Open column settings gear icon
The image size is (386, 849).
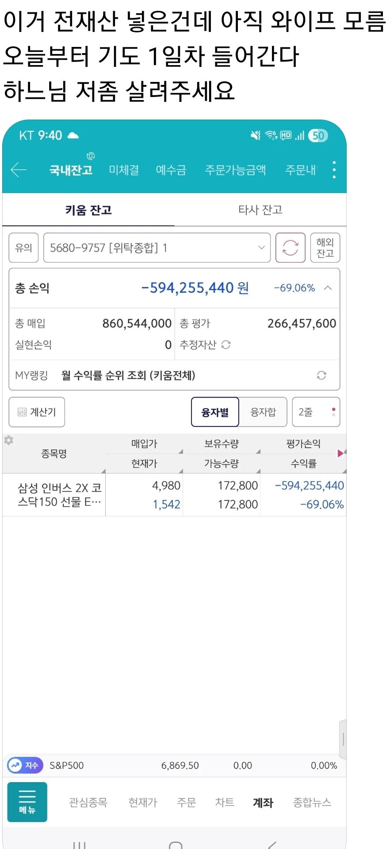(8, 440)
